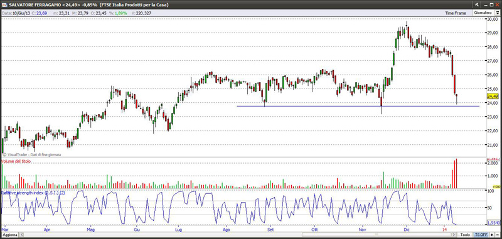This screenshot has height=239, width=502.
Task: Click the Mag month marker
Action: click(x=91, y=230)
